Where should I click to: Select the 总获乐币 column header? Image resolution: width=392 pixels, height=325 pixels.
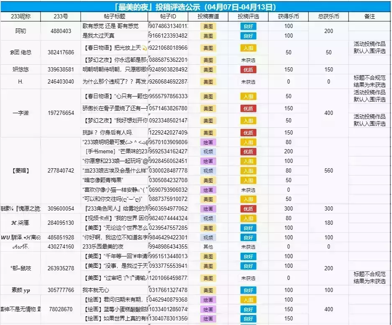point(328,16)
